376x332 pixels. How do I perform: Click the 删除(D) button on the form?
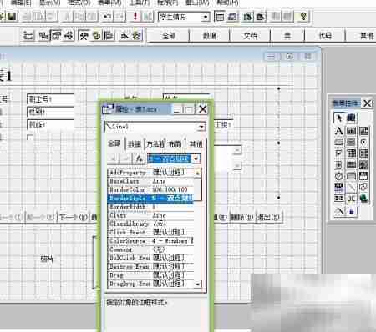pyautogui.click(x=242, y=217)
